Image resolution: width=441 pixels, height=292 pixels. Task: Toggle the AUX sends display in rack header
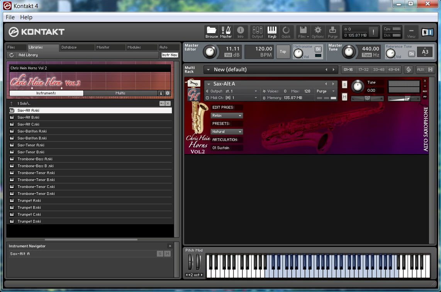[x=421, y=70]
